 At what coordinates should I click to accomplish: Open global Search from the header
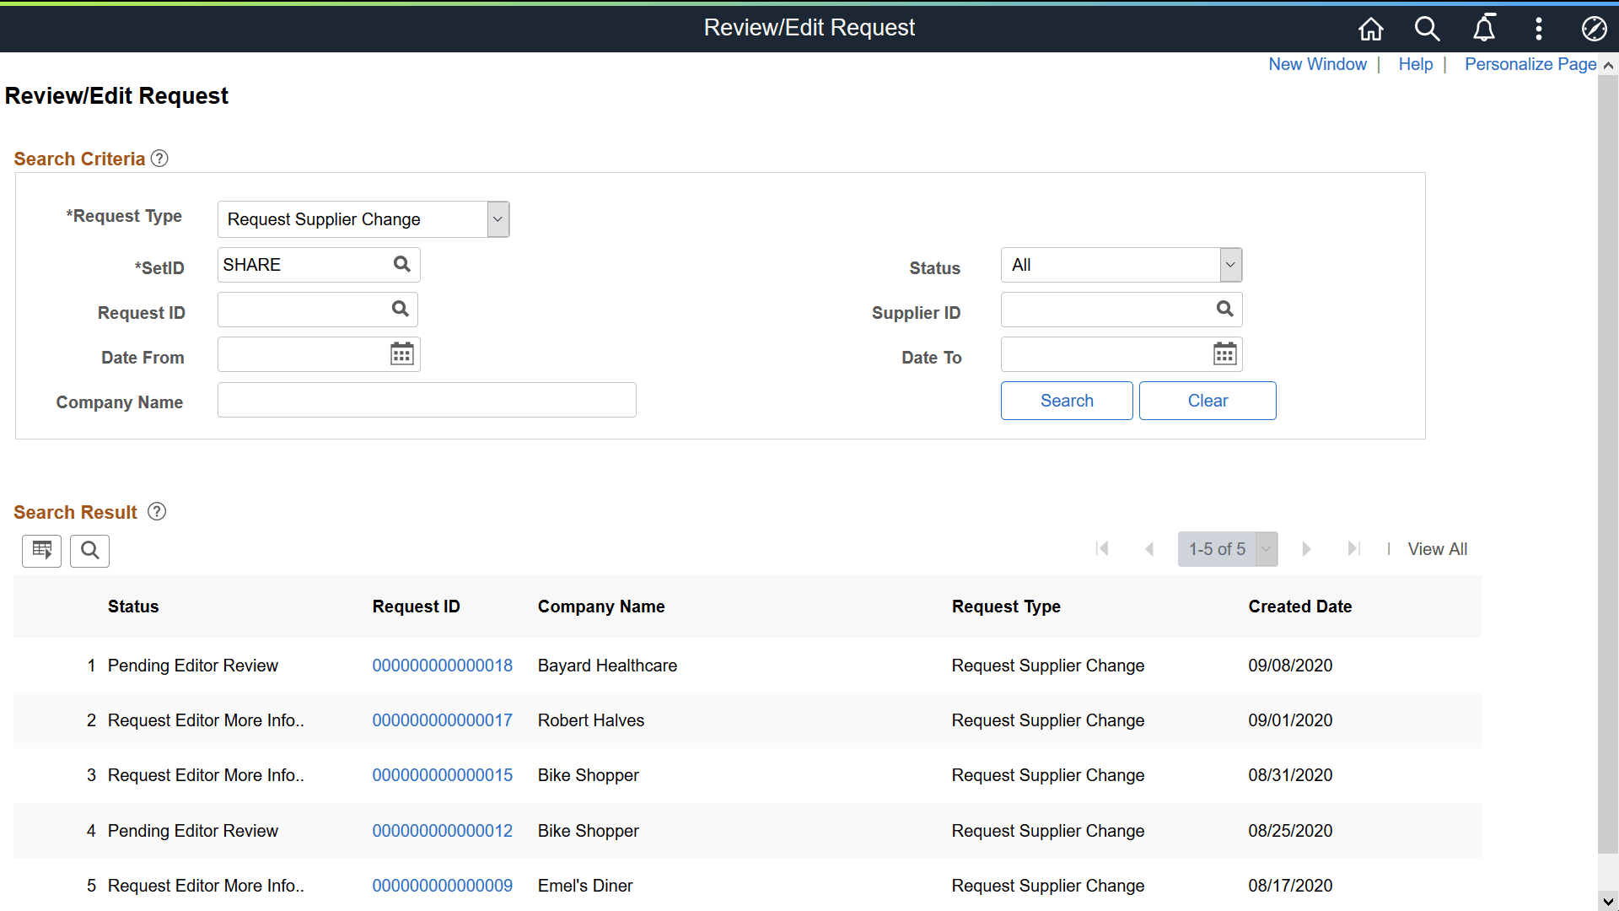click(x=1427, y=28)
